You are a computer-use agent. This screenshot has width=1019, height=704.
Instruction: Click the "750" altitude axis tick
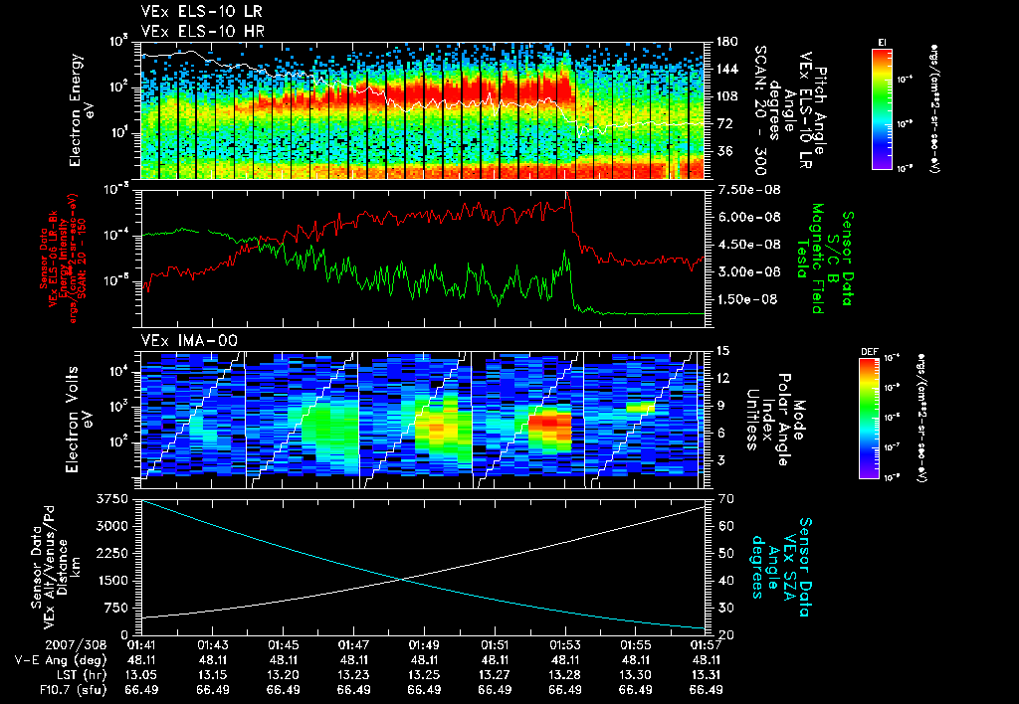tap(116, 608)
